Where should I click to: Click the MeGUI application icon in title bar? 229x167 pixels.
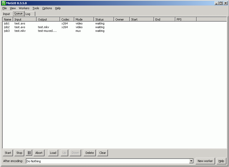(x=3, y=3)
